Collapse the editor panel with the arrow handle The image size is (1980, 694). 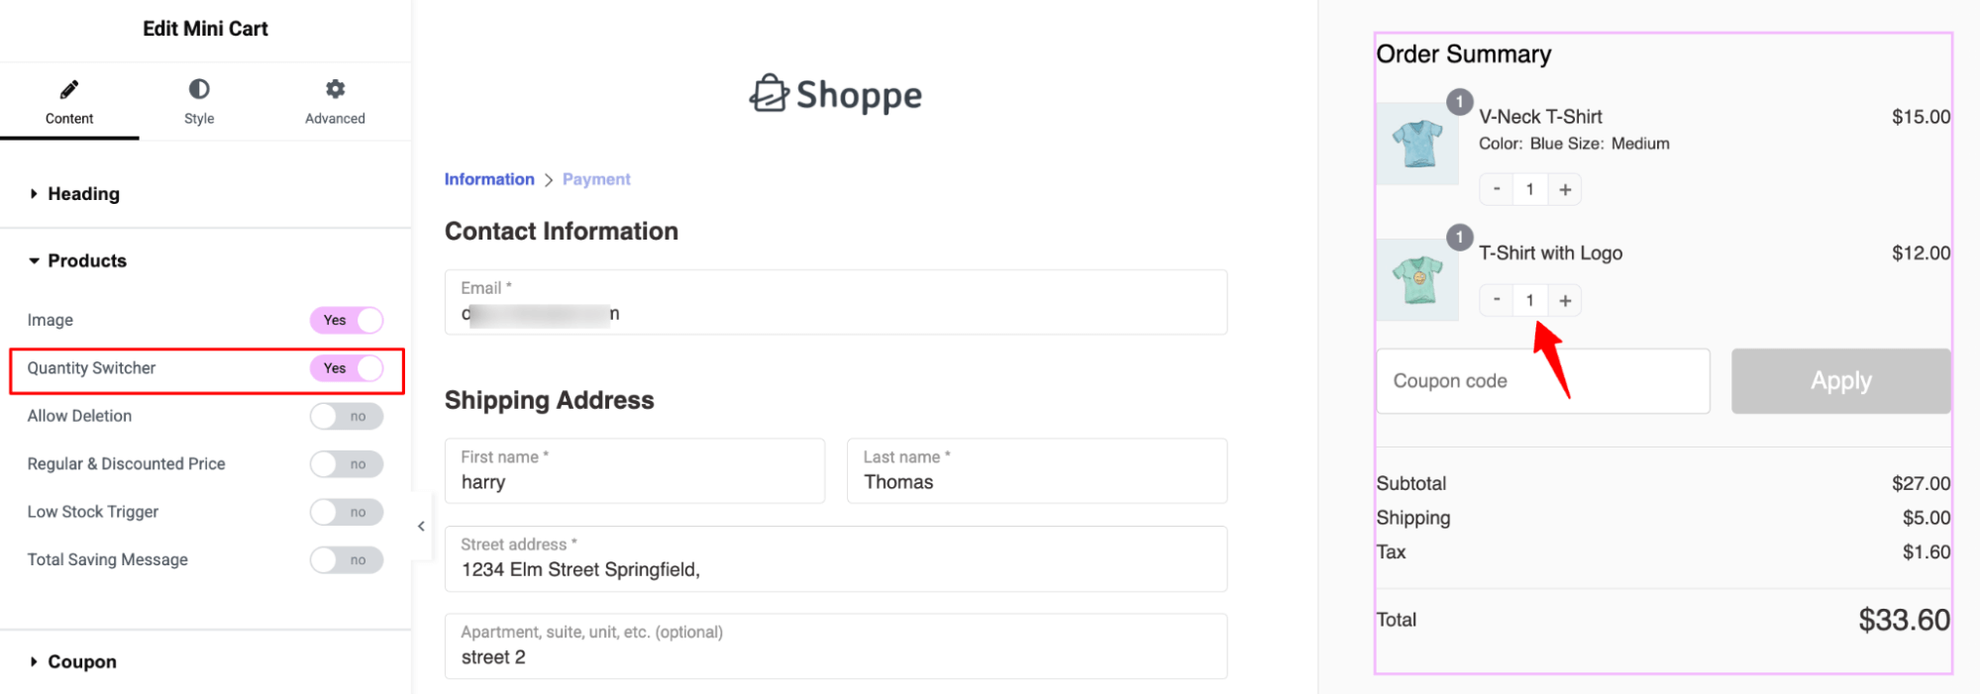421,526
